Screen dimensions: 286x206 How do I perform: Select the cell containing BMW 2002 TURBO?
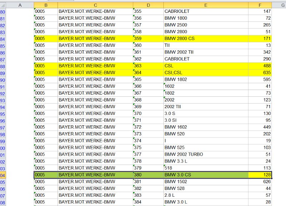[206, 154]
